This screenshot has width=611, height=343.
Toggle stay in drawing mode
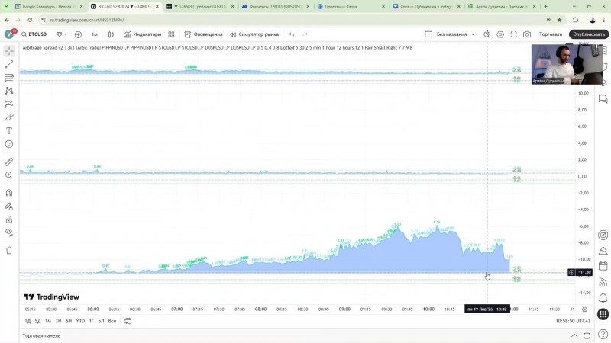click(x=9, y=207)
